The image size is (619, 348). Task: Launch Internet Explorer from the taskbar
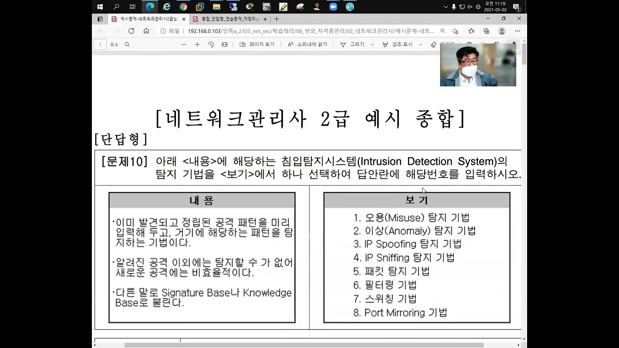point(167,7)
